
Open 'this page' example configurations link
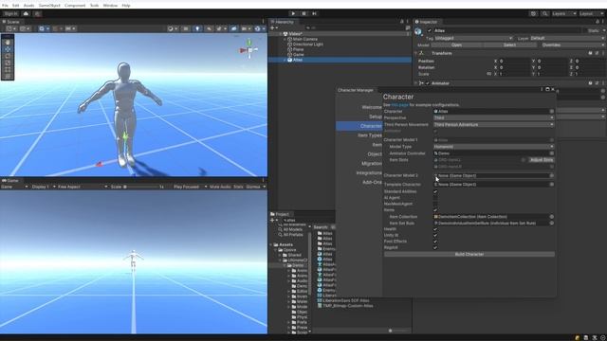tap(400, 105)
